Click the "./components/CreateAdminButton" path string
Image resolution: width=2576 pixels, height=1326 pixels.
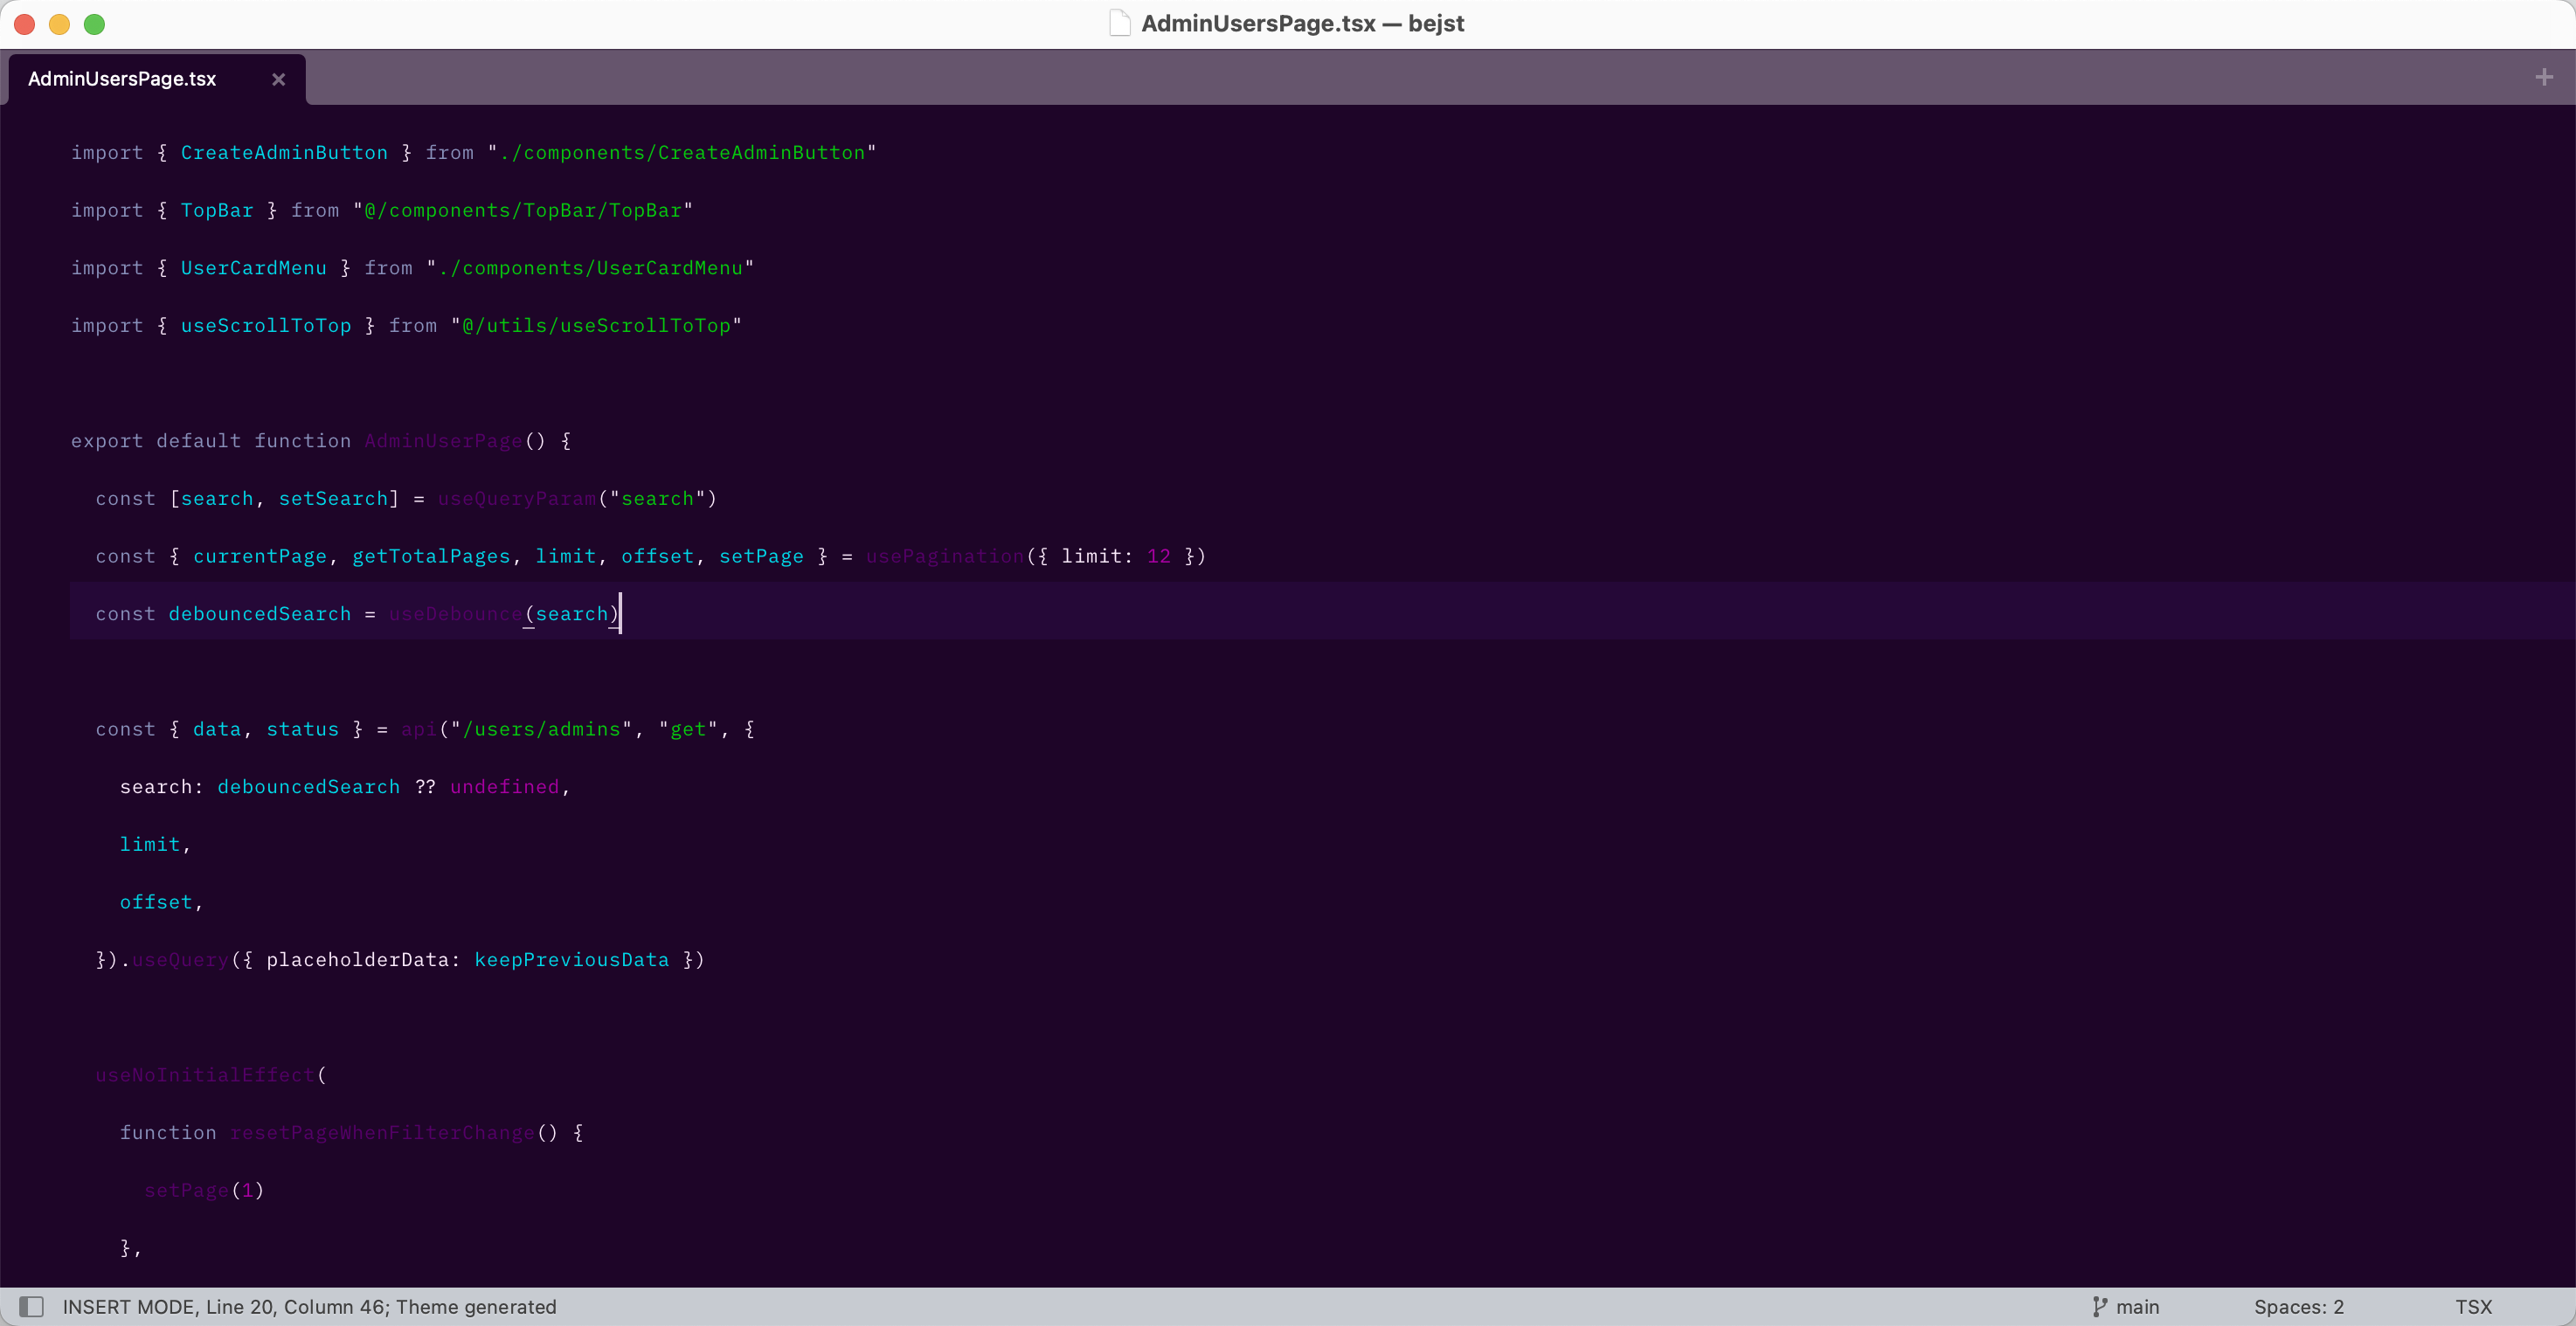click(x=682, y=153)
